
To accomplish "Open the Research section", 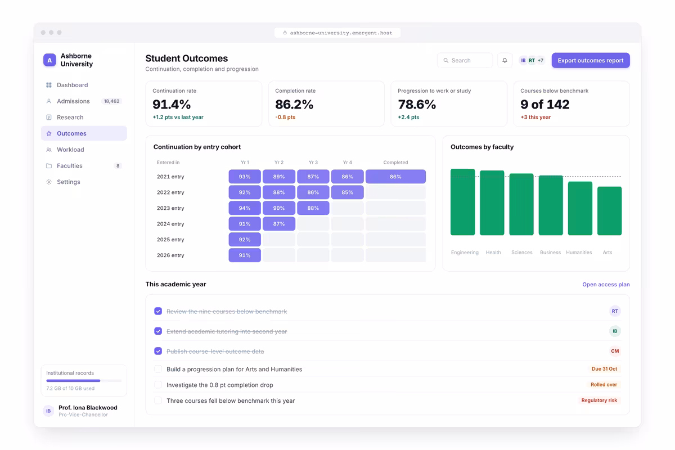I will pyautogui.click(x=84, y=118).
